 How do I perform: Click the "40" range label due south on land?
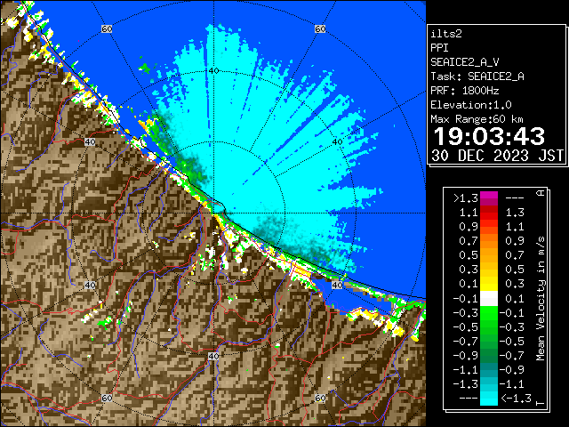click(213, 356)
